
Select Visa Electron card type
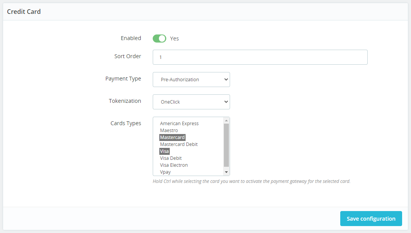(174, 165)
